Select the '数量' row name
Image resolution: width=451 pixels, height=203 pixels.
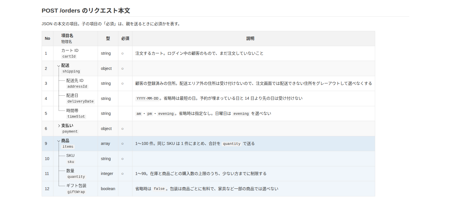click(70, 171)
